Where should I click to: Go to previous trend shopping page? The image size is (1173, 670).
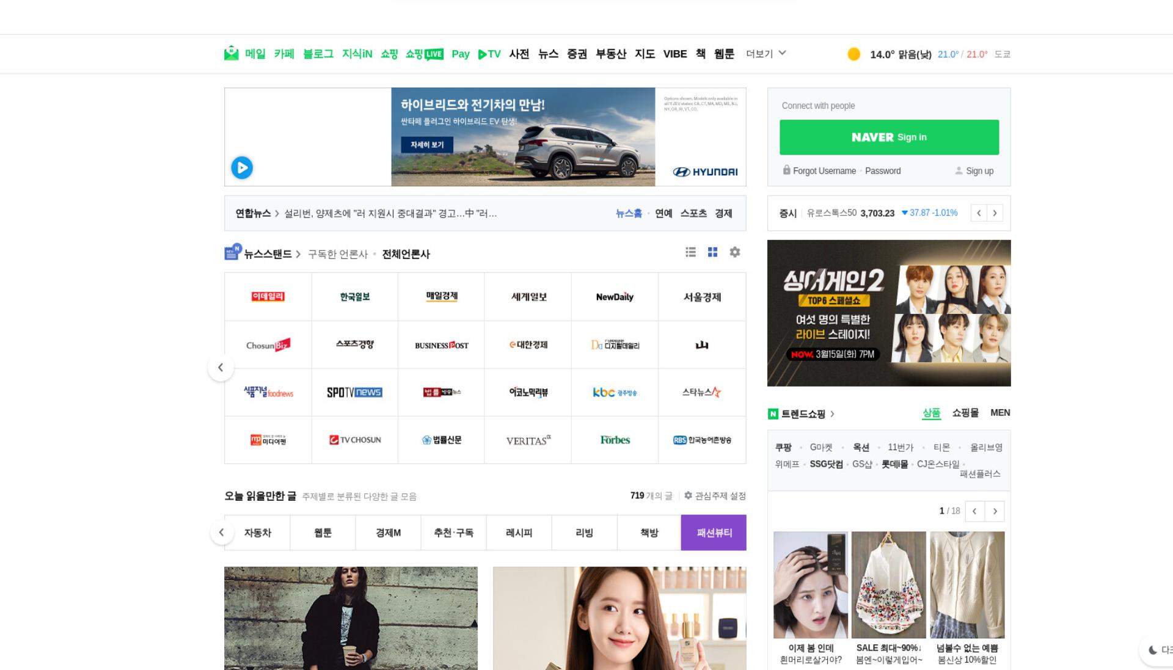coord(974,511)
